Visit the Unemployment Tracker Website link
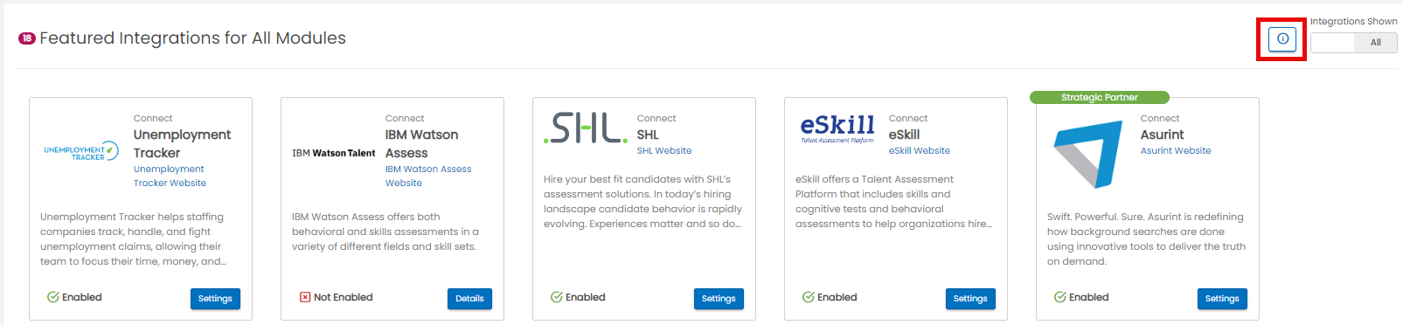Viewport: 1403px width, 325px height. pyautogui.click(x=170, y=176)
